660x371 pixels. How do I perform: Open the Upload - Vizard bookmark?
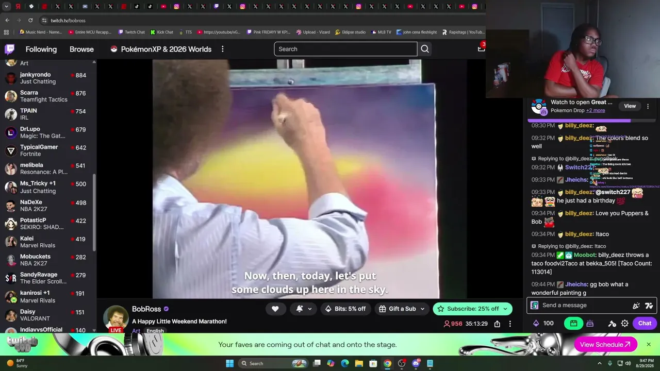[x=313, y=32]
